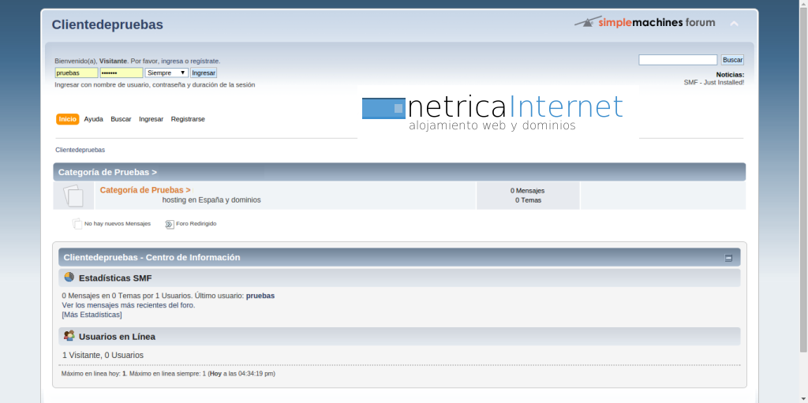Focus the search text box
This screenshot has height=403, width=808.
click(678, 60)
